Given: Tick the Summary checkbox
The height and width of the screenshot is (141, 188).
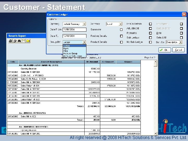Looking at the screenshot, I should (121, 30).
